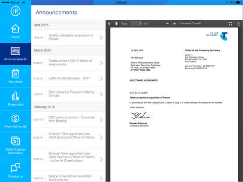Zoom out with the minus button
Screen dimensions: 243x182
[x=167, y=24]
